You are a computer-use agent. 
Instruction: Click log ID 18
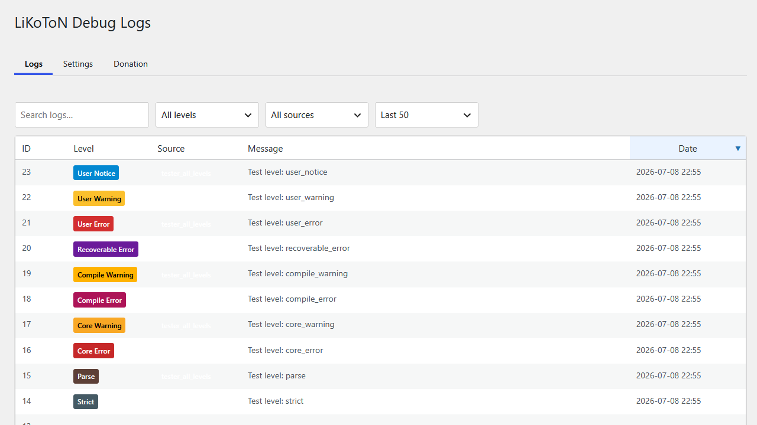click(27, 299)
